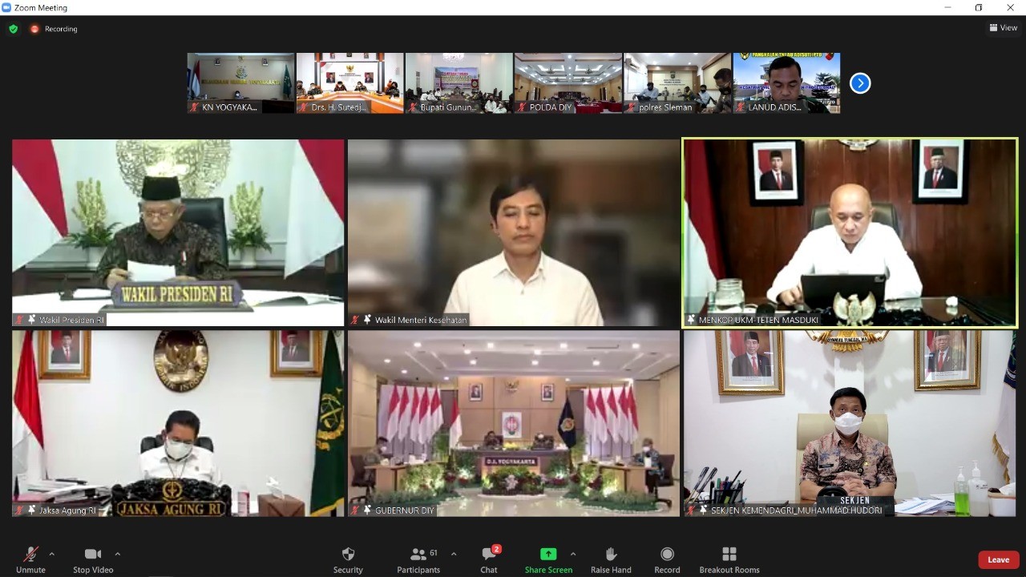The width and height of the screenshot is (1026, 577).
Task: Raise Hand in the meeting
Action: 611,559
